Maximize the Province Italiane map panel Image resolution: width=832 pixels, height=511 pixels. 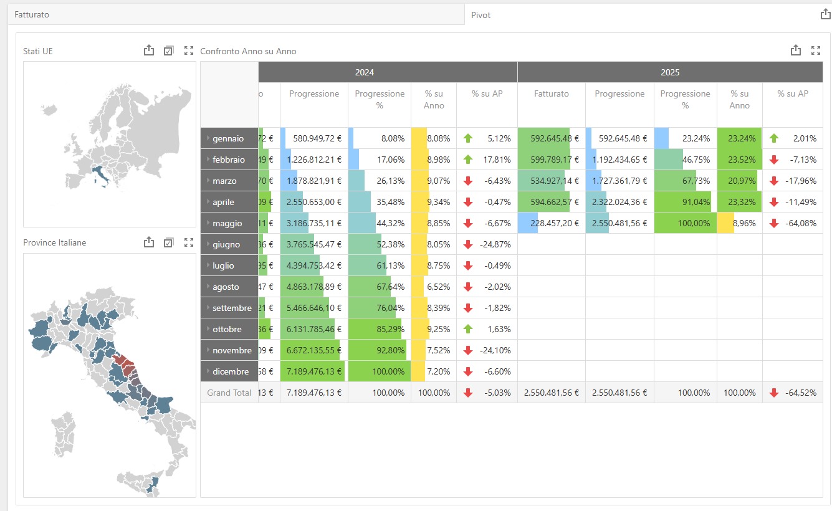click(189, 243)
